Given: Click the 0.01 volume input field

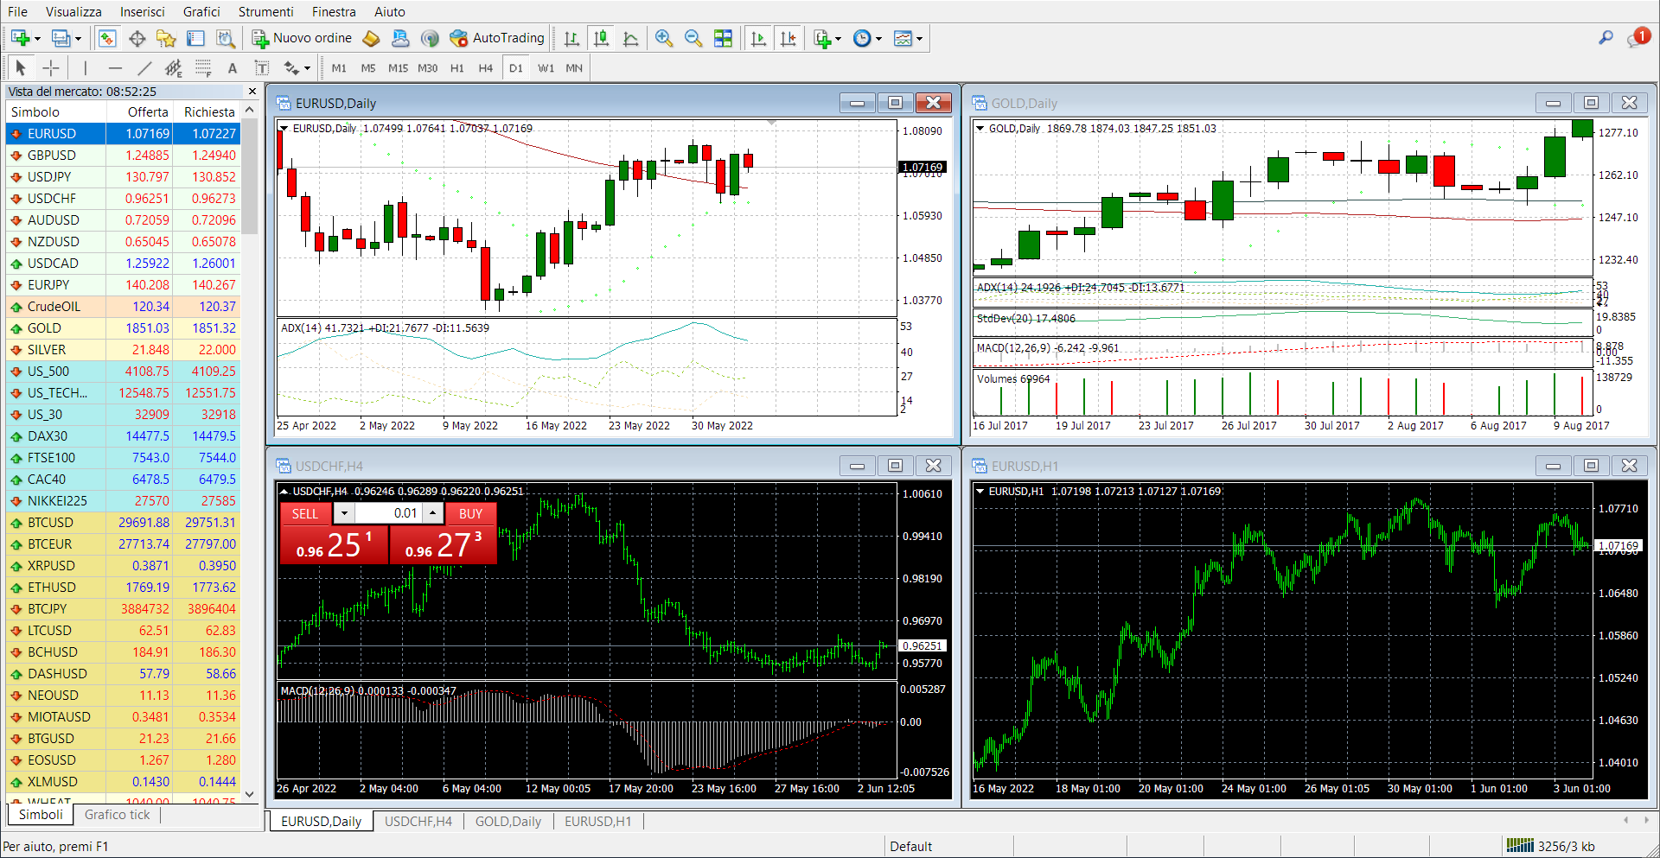Looking at the screenshot, I should click(387, 513).
